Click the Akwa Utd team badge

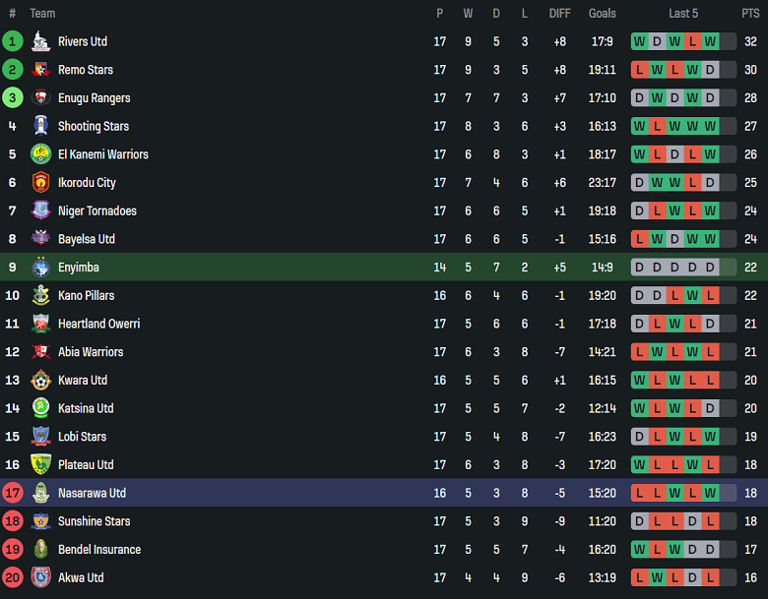click(40, 577)
